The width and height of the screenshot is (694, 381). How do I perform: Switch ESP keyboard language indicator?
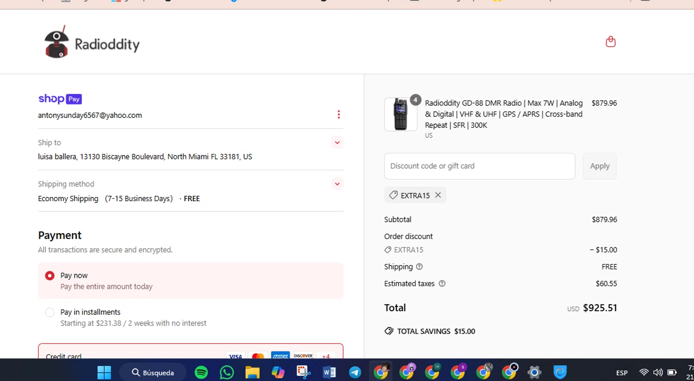pyautogui.click(x=622, y=373)
